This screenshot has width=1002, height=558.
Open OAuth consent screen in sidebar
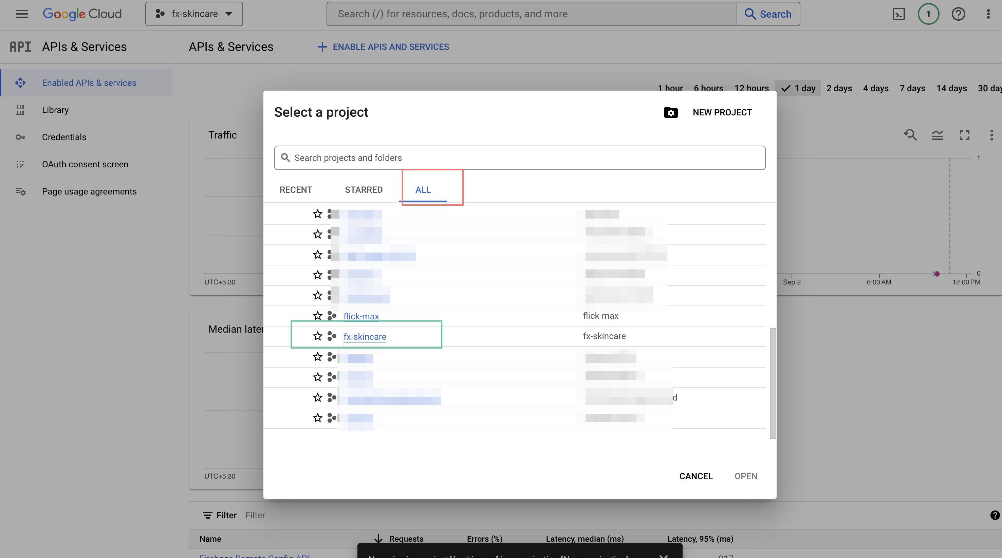click(85, 165)
